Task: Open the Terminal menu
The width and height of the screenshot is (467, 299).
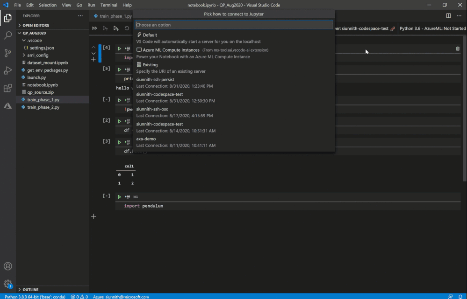Action: pos(109,5)
